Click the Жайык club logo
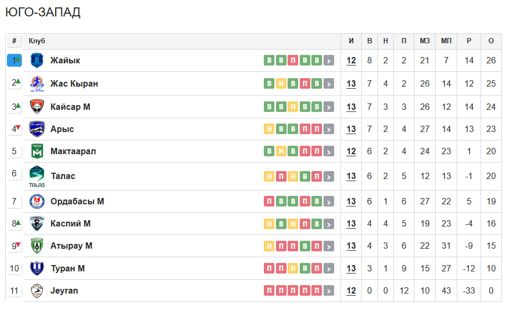Image resolution: width=507 pixels, height=311 pixels. click(37, 60)
